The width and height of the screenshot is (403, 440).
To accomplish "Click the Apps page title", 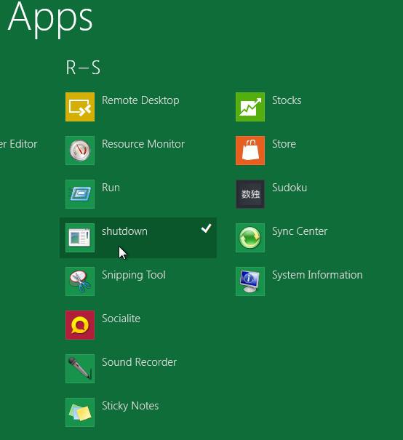I will tap(50, 20).
